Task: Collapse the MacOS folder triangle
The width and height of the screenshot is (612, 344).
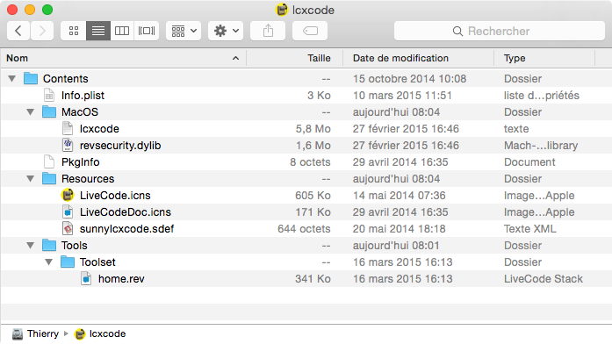Action: [x=31, y=112]
